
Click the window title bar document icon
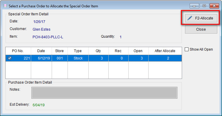click(x=5, y=6)
